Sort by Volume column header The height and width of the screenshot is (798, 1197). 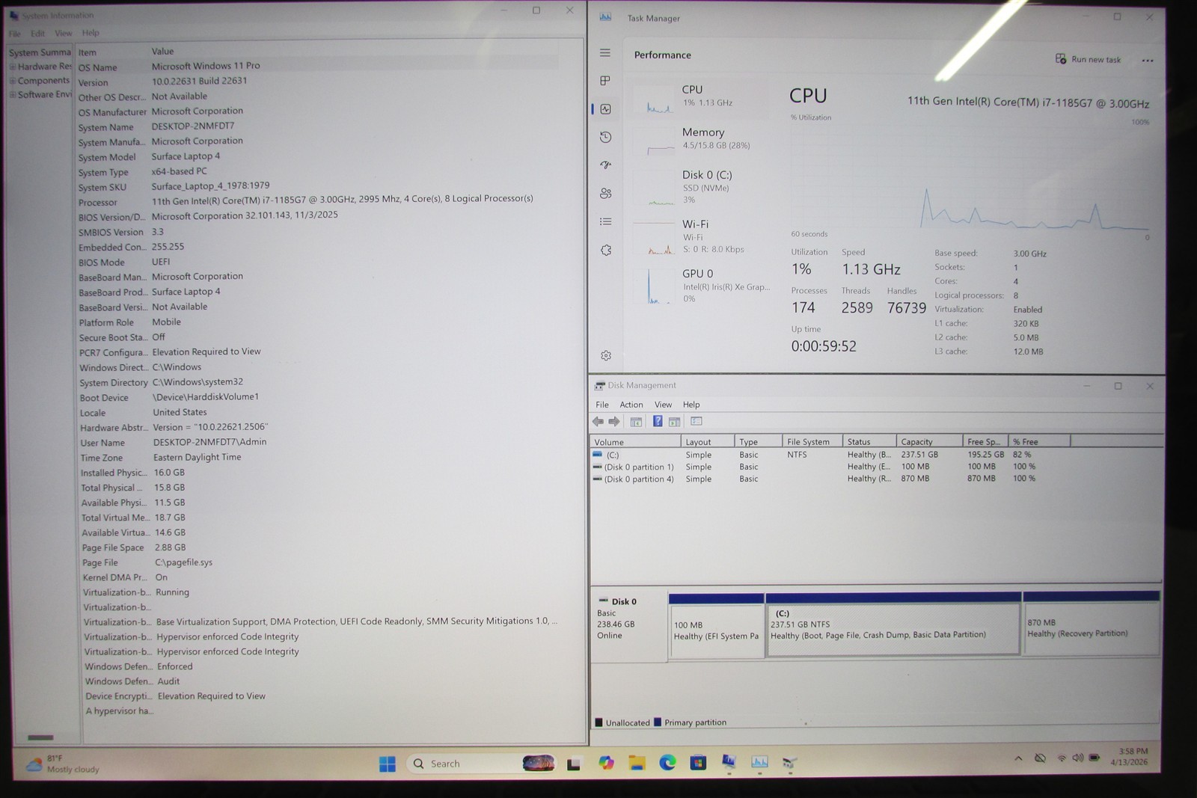pos(636,442)
